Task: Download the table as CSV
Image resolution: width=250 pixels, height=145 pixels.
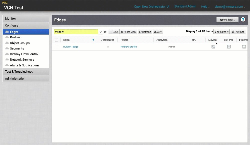Action: point(157,32)
